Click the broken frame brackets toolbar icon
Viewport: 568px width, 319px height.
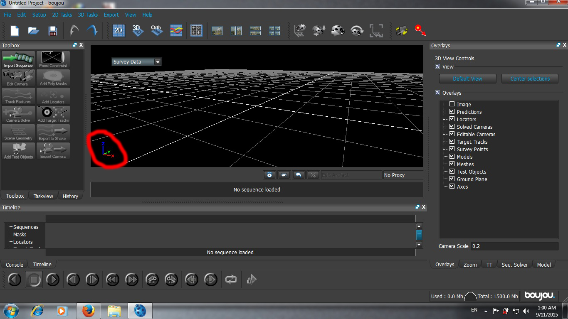point(376,30)
